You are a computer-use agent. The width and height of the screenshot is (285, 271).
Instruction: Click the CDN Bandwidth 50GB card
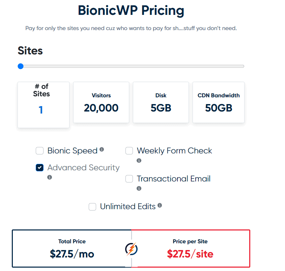coord(219,102)
